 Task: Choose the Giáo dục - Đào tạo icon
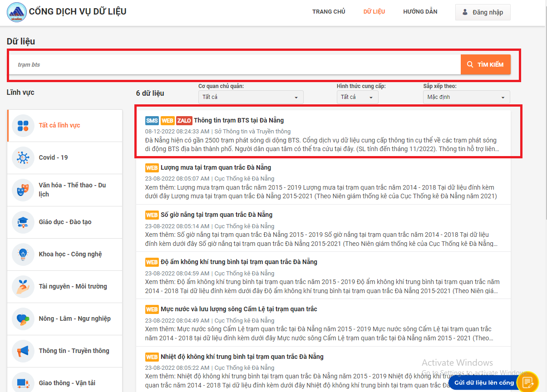[23, 222]
